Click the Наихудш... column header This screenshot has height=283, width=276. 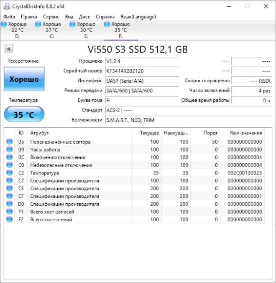click(176, 133)
